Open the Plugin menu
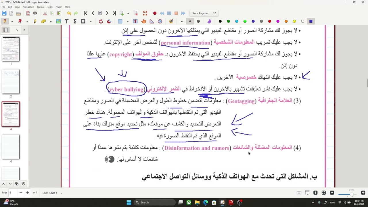The width and height of the screenshot is (368, 207). [59, 7]
